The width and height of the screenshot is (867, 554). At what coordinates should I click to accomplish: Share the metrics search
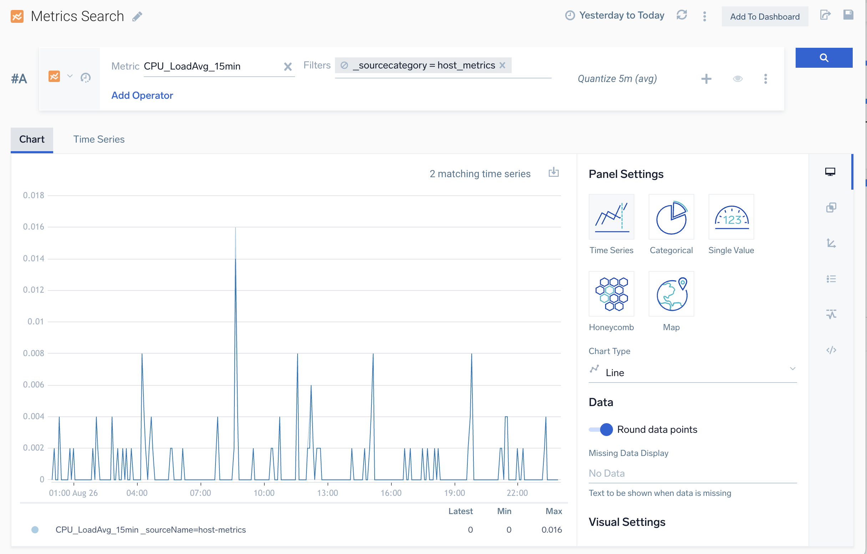(826, 15)
